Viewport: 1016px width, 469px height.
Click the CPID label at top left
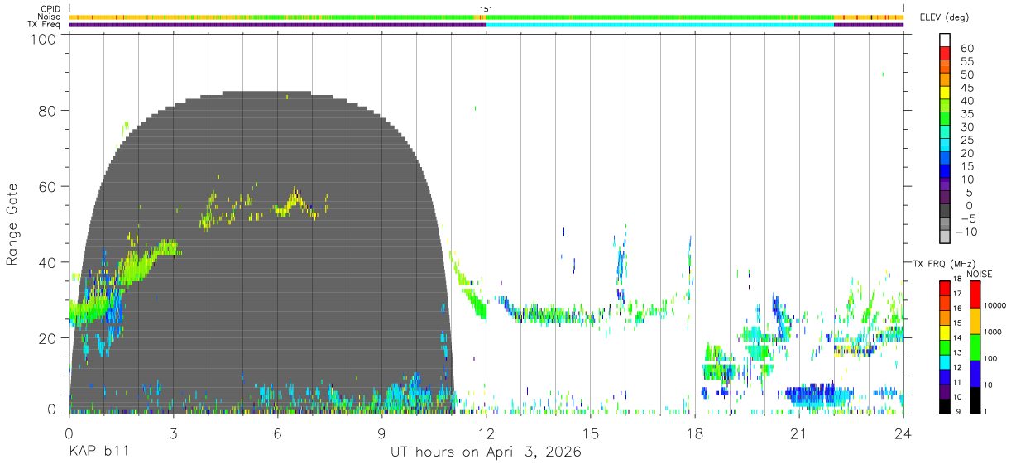pos(50,9)
